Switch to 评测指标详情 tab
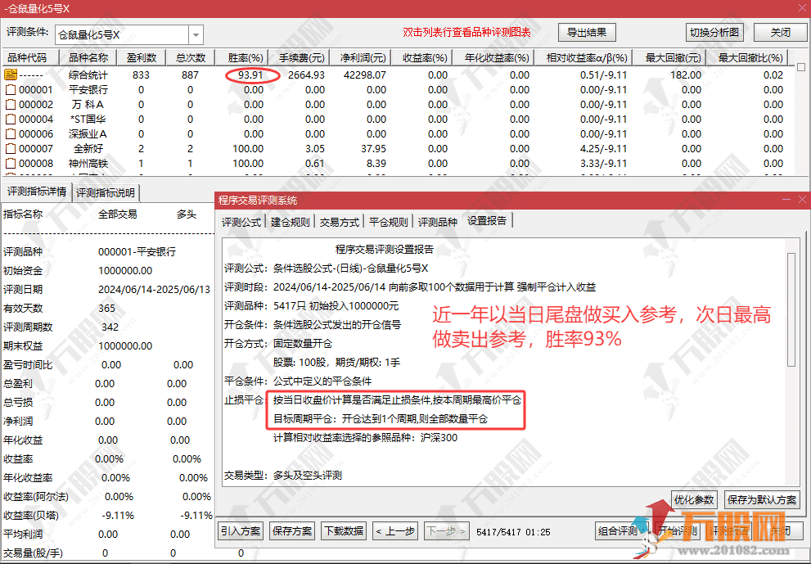Viewport: 811px width, 564px height. [36, 192]
